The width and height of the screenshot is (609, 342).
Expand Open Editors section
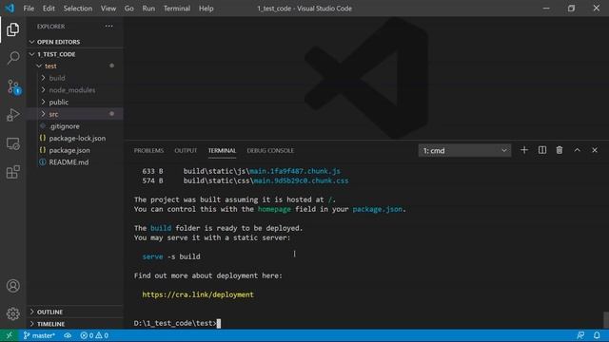(74, 42)
